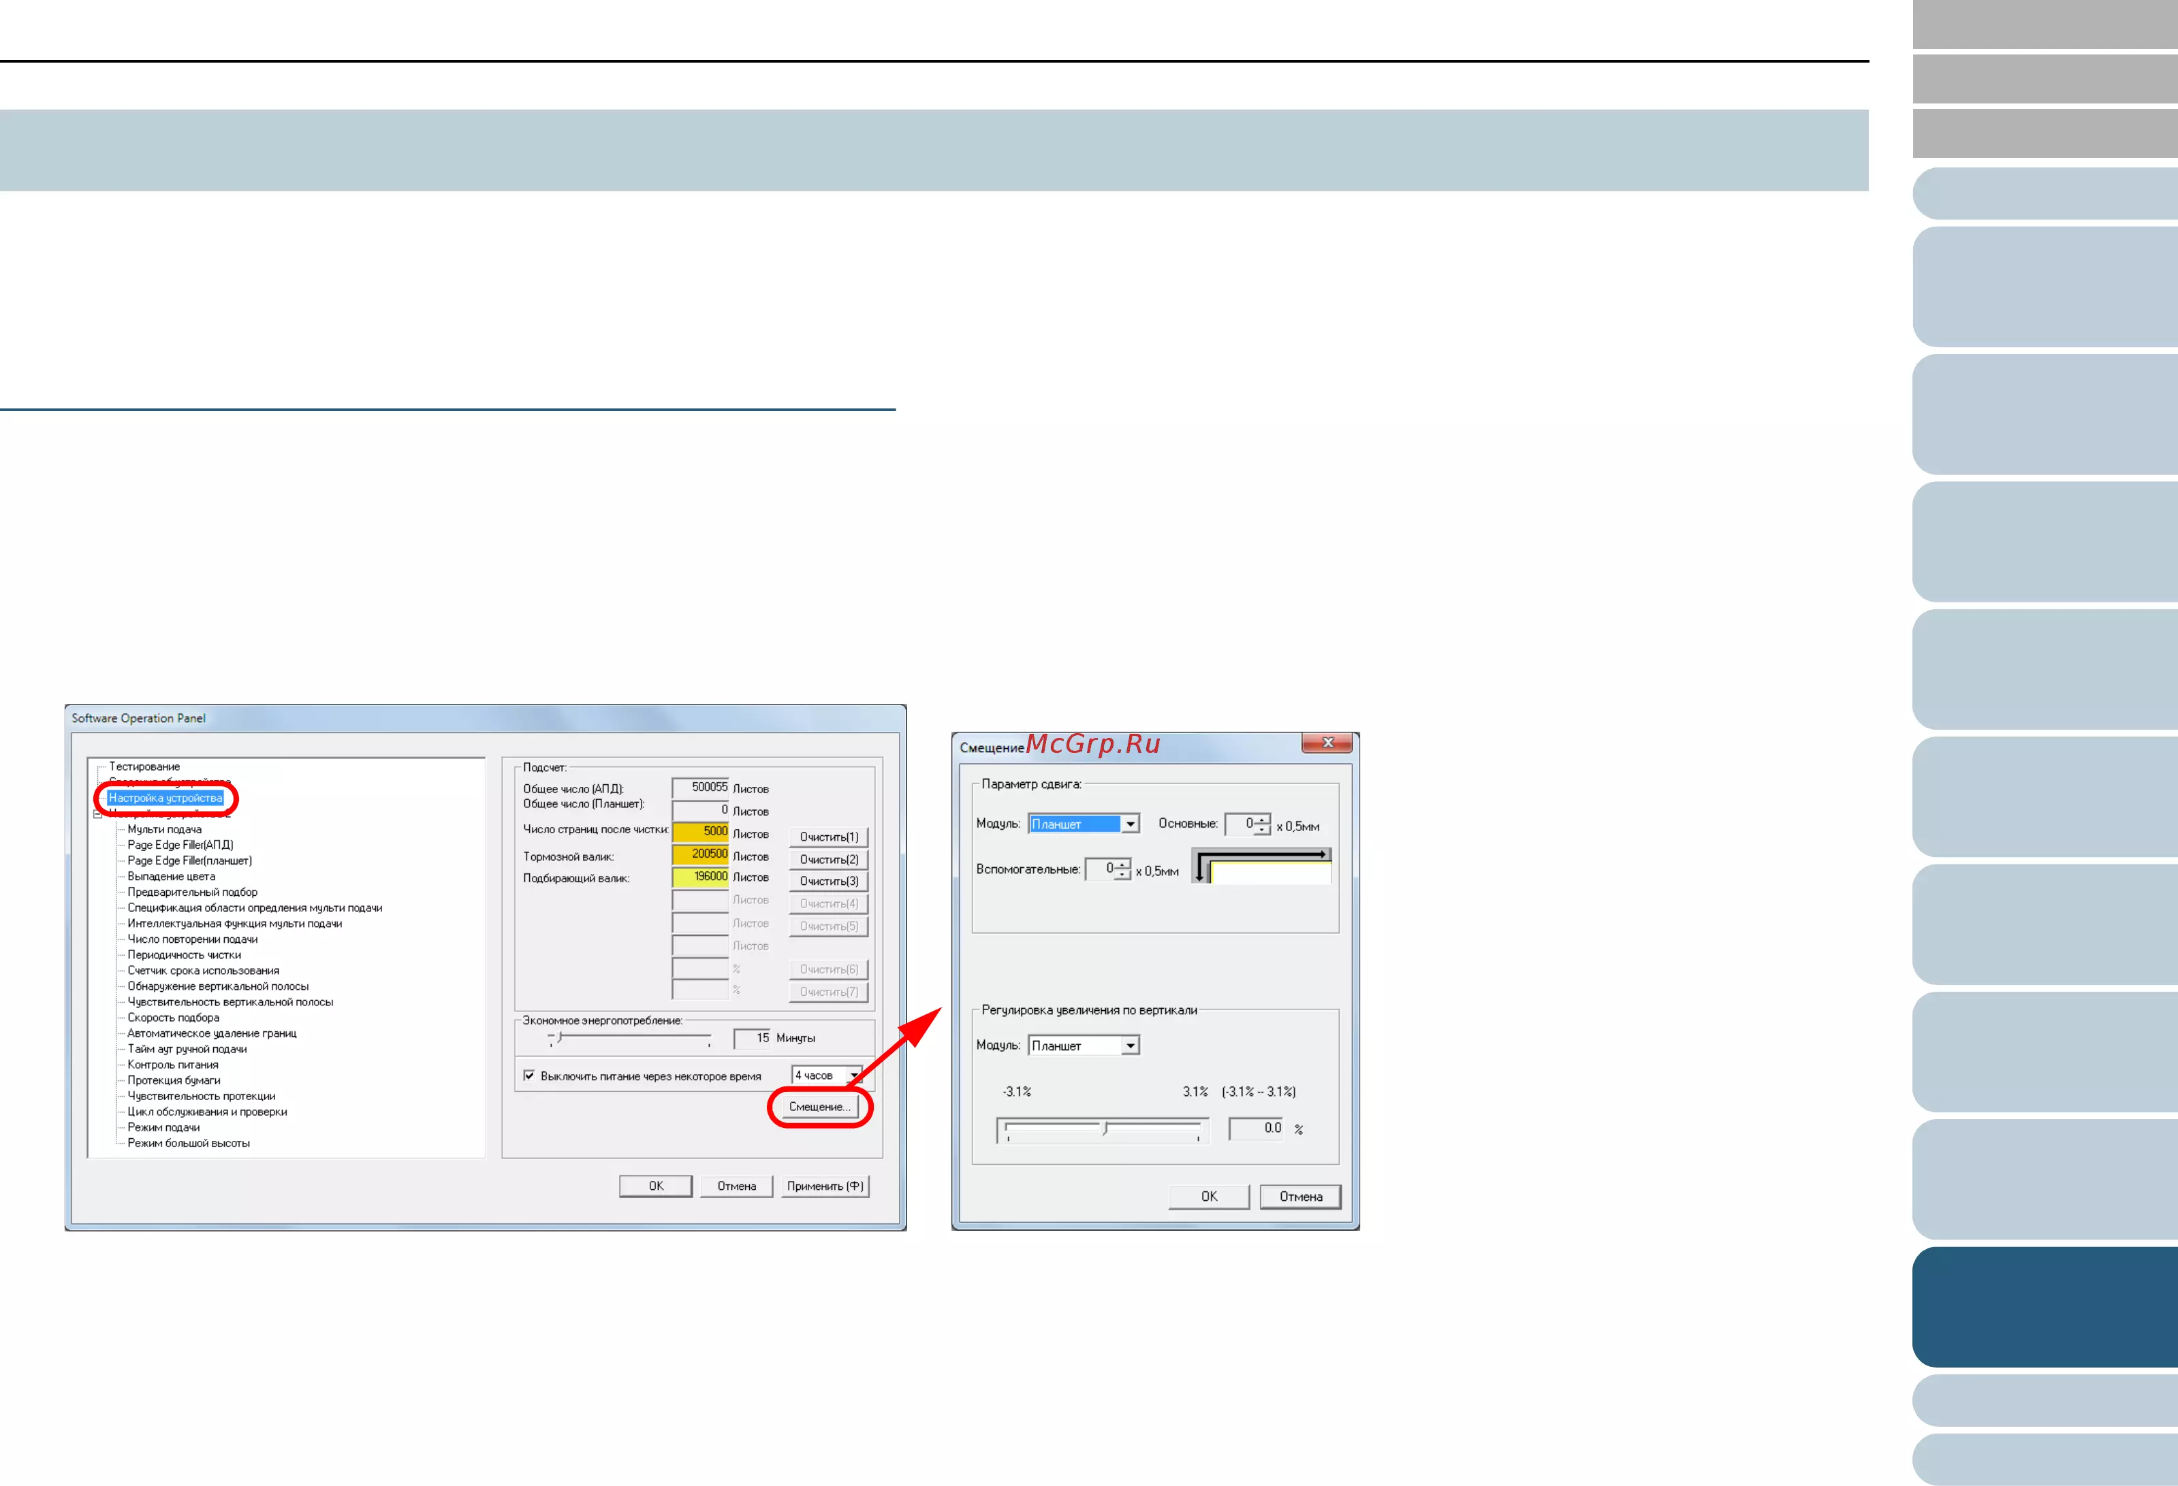Select Тестирование tree item
The height and width of the screenshot is (1486, 2178).
144,766
